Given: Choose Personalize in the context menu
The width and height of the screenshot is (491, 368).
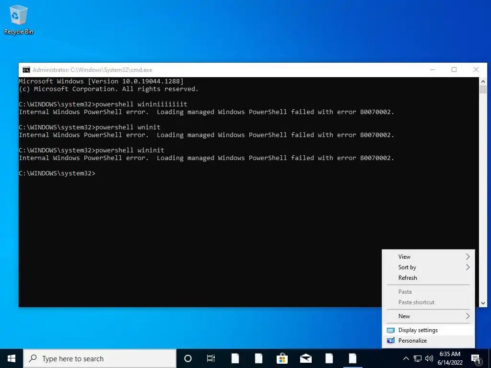Looking at the screenshot, I should coord(428,341).
